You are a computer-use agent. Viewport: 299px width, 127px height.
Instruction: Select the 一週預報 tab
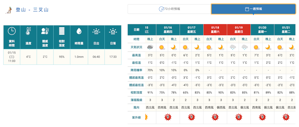253,9
